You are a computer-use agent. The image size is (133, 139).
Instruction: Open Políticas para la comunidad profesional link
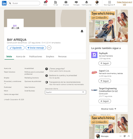coord(34,73)
